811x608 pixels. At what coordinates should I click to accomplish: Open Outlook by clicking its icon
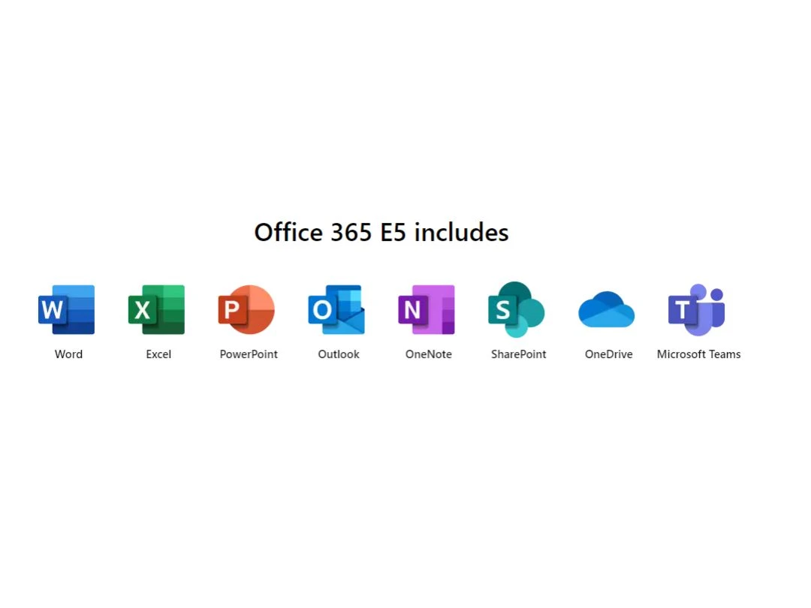pyautogui.click(x=336, y=309)
